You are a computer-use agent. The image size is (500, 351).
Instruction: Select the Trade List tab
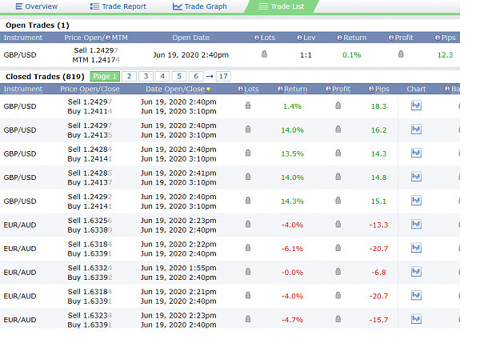pos(282,6)
